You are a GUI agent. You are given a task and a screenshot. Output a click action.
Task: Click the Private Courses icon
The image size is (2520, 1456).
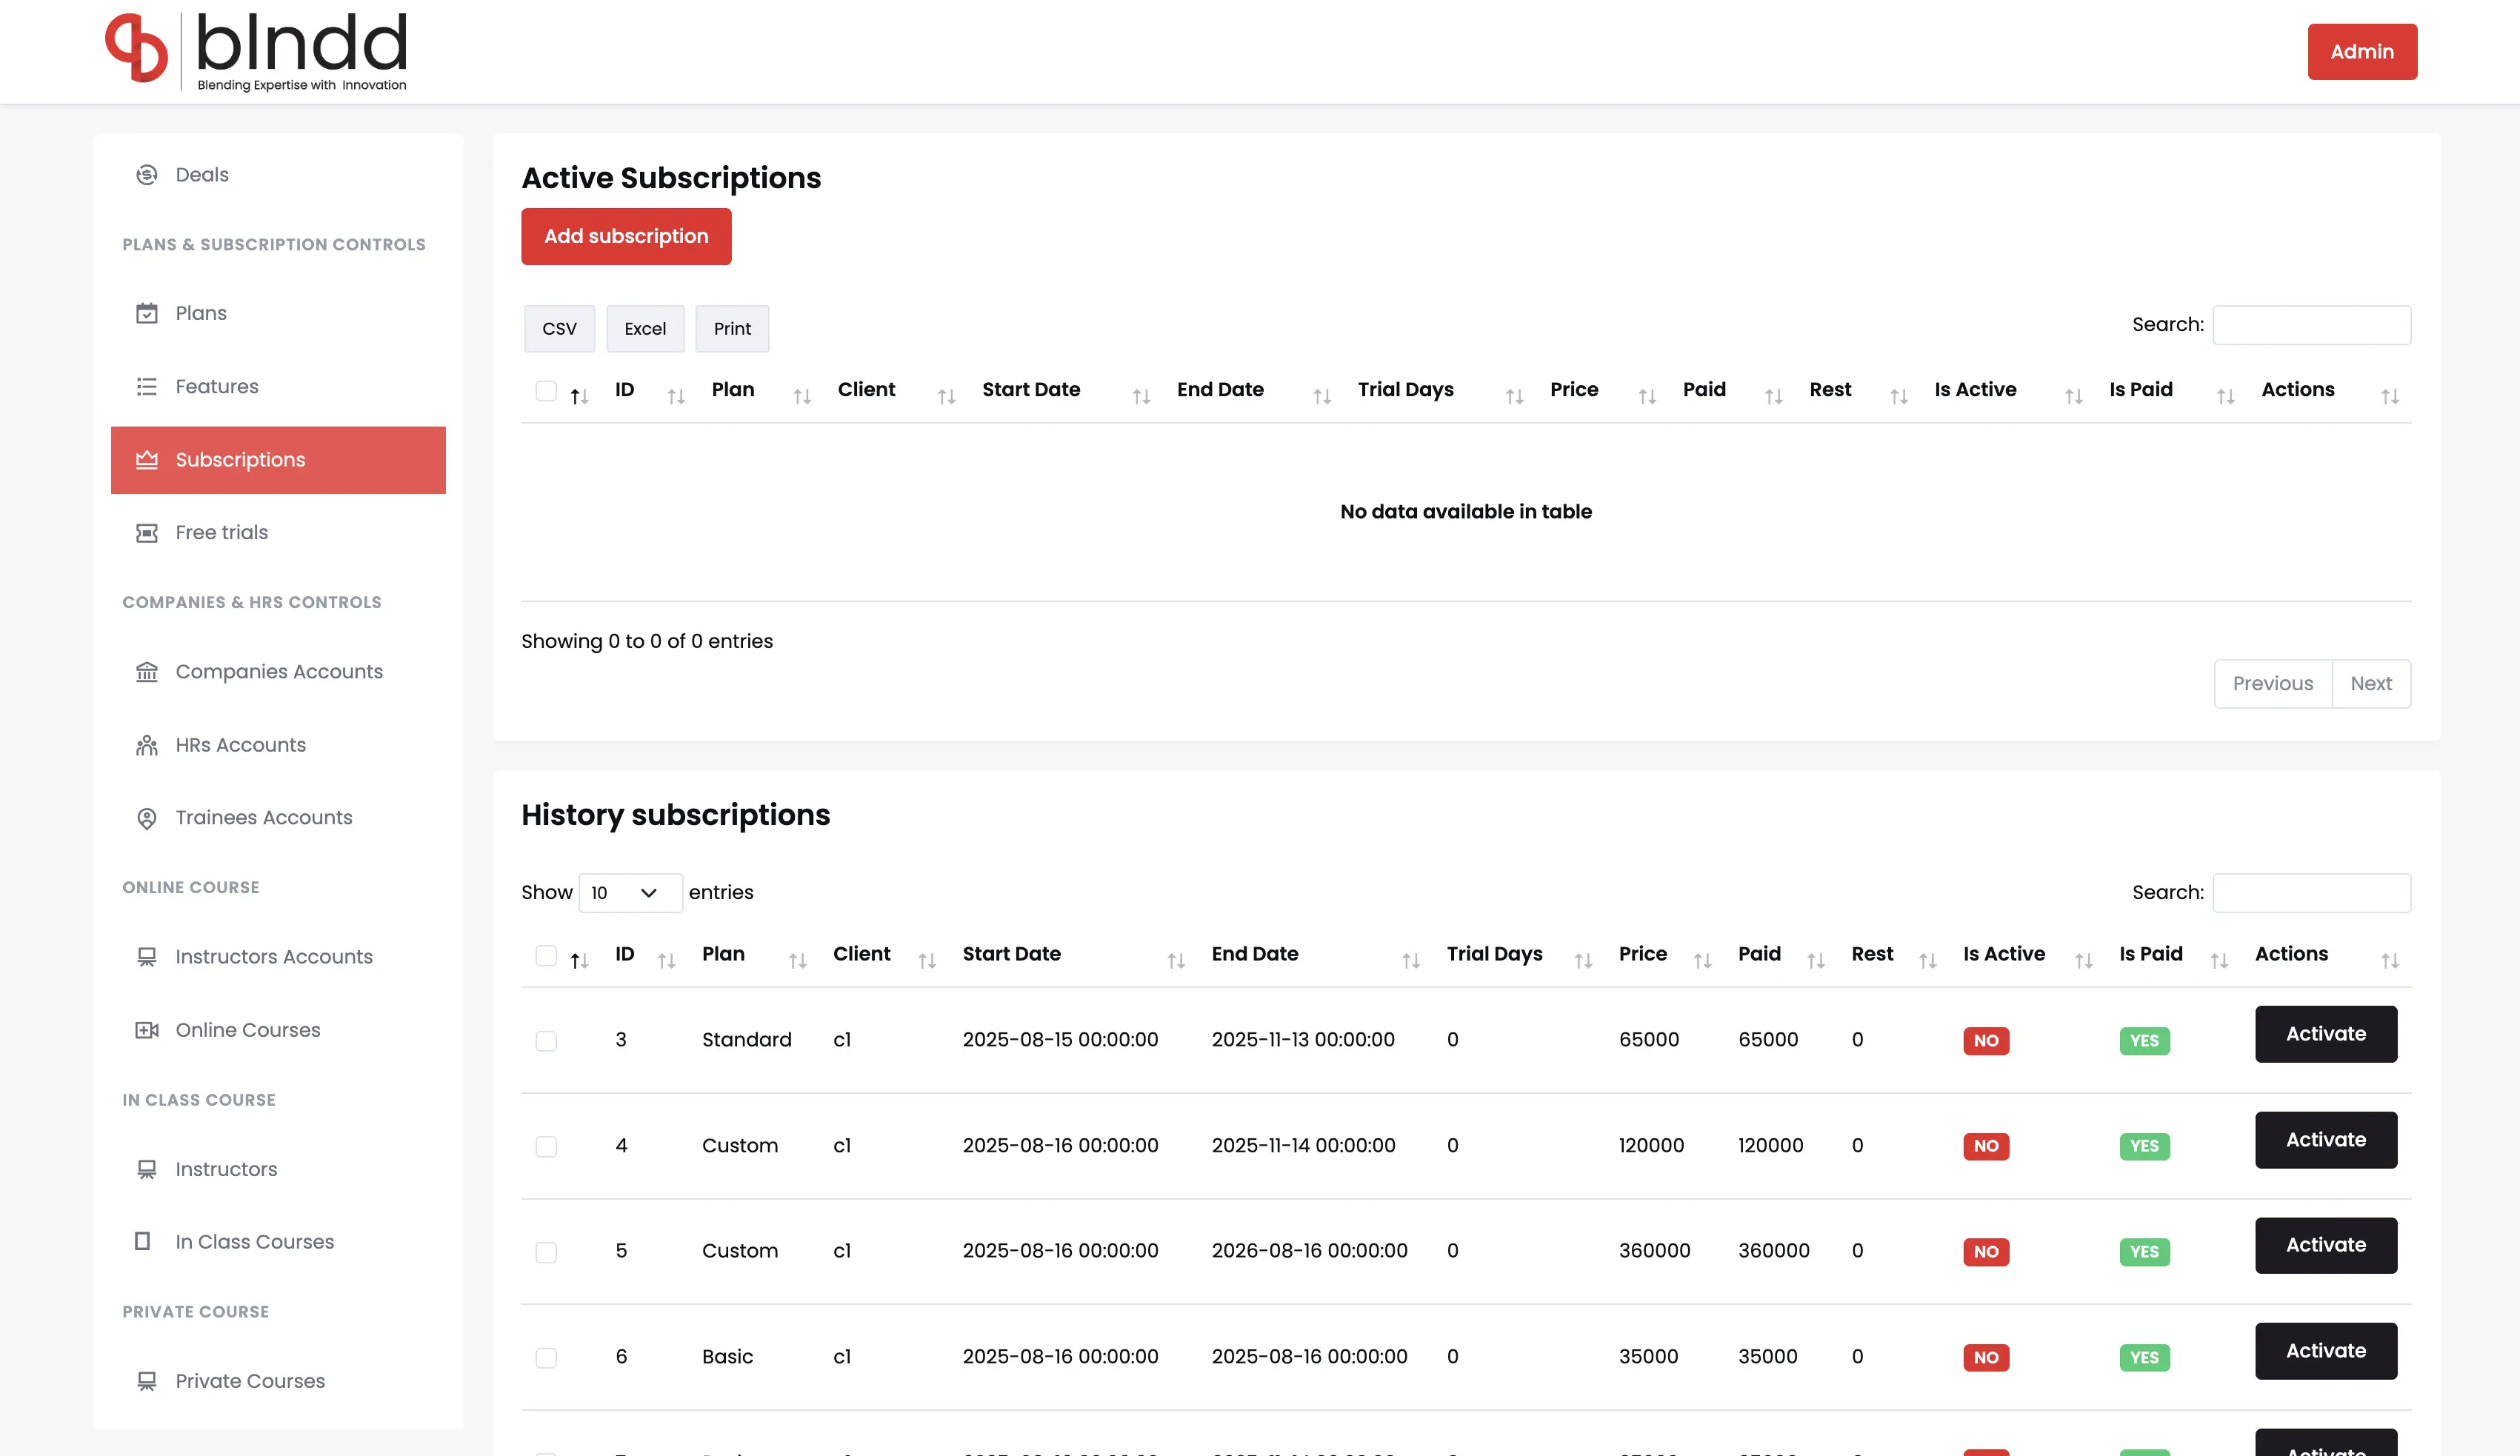point(147,1381)
